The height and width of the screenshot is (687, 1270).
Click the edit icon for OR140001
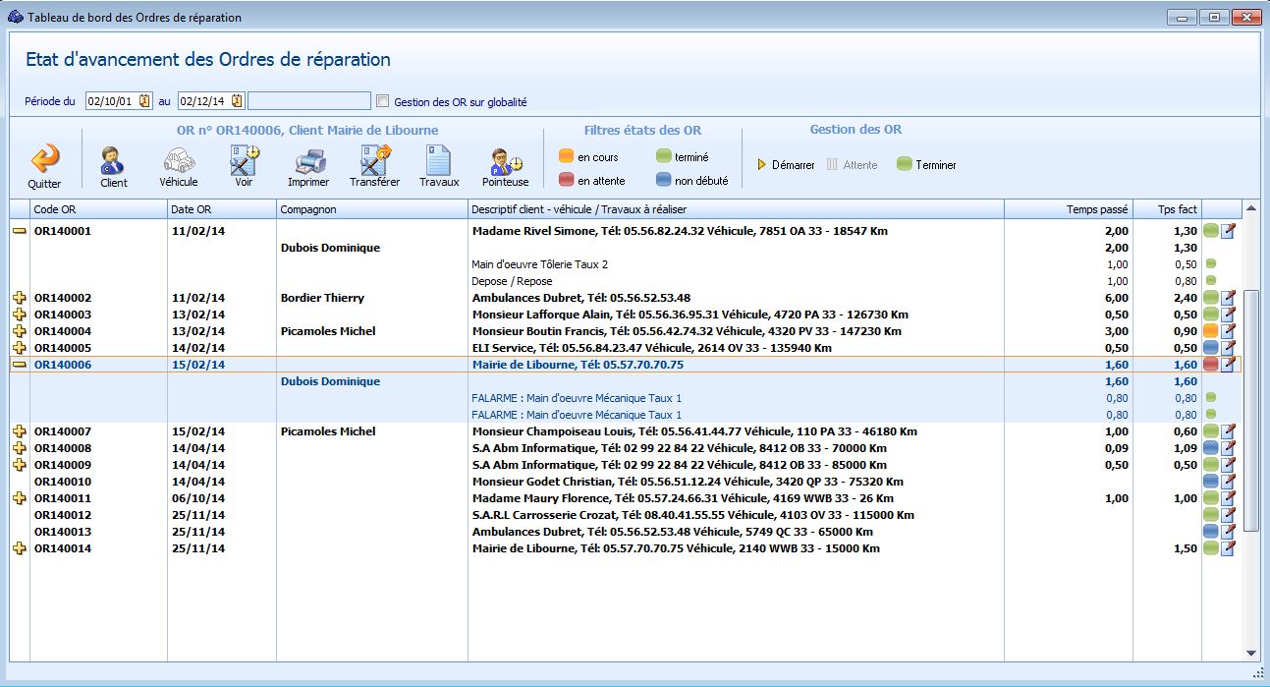(x=1228, y=231)
